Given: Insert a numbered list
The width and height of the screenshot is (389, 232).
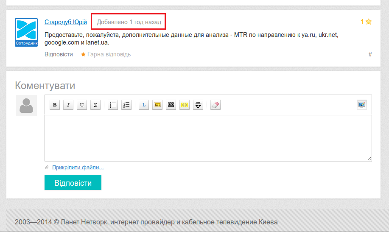Looking at the screenshot, I should tap(126, 105).
